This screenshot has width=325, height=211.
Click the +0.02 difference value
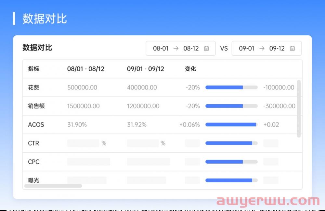point(271,124)
